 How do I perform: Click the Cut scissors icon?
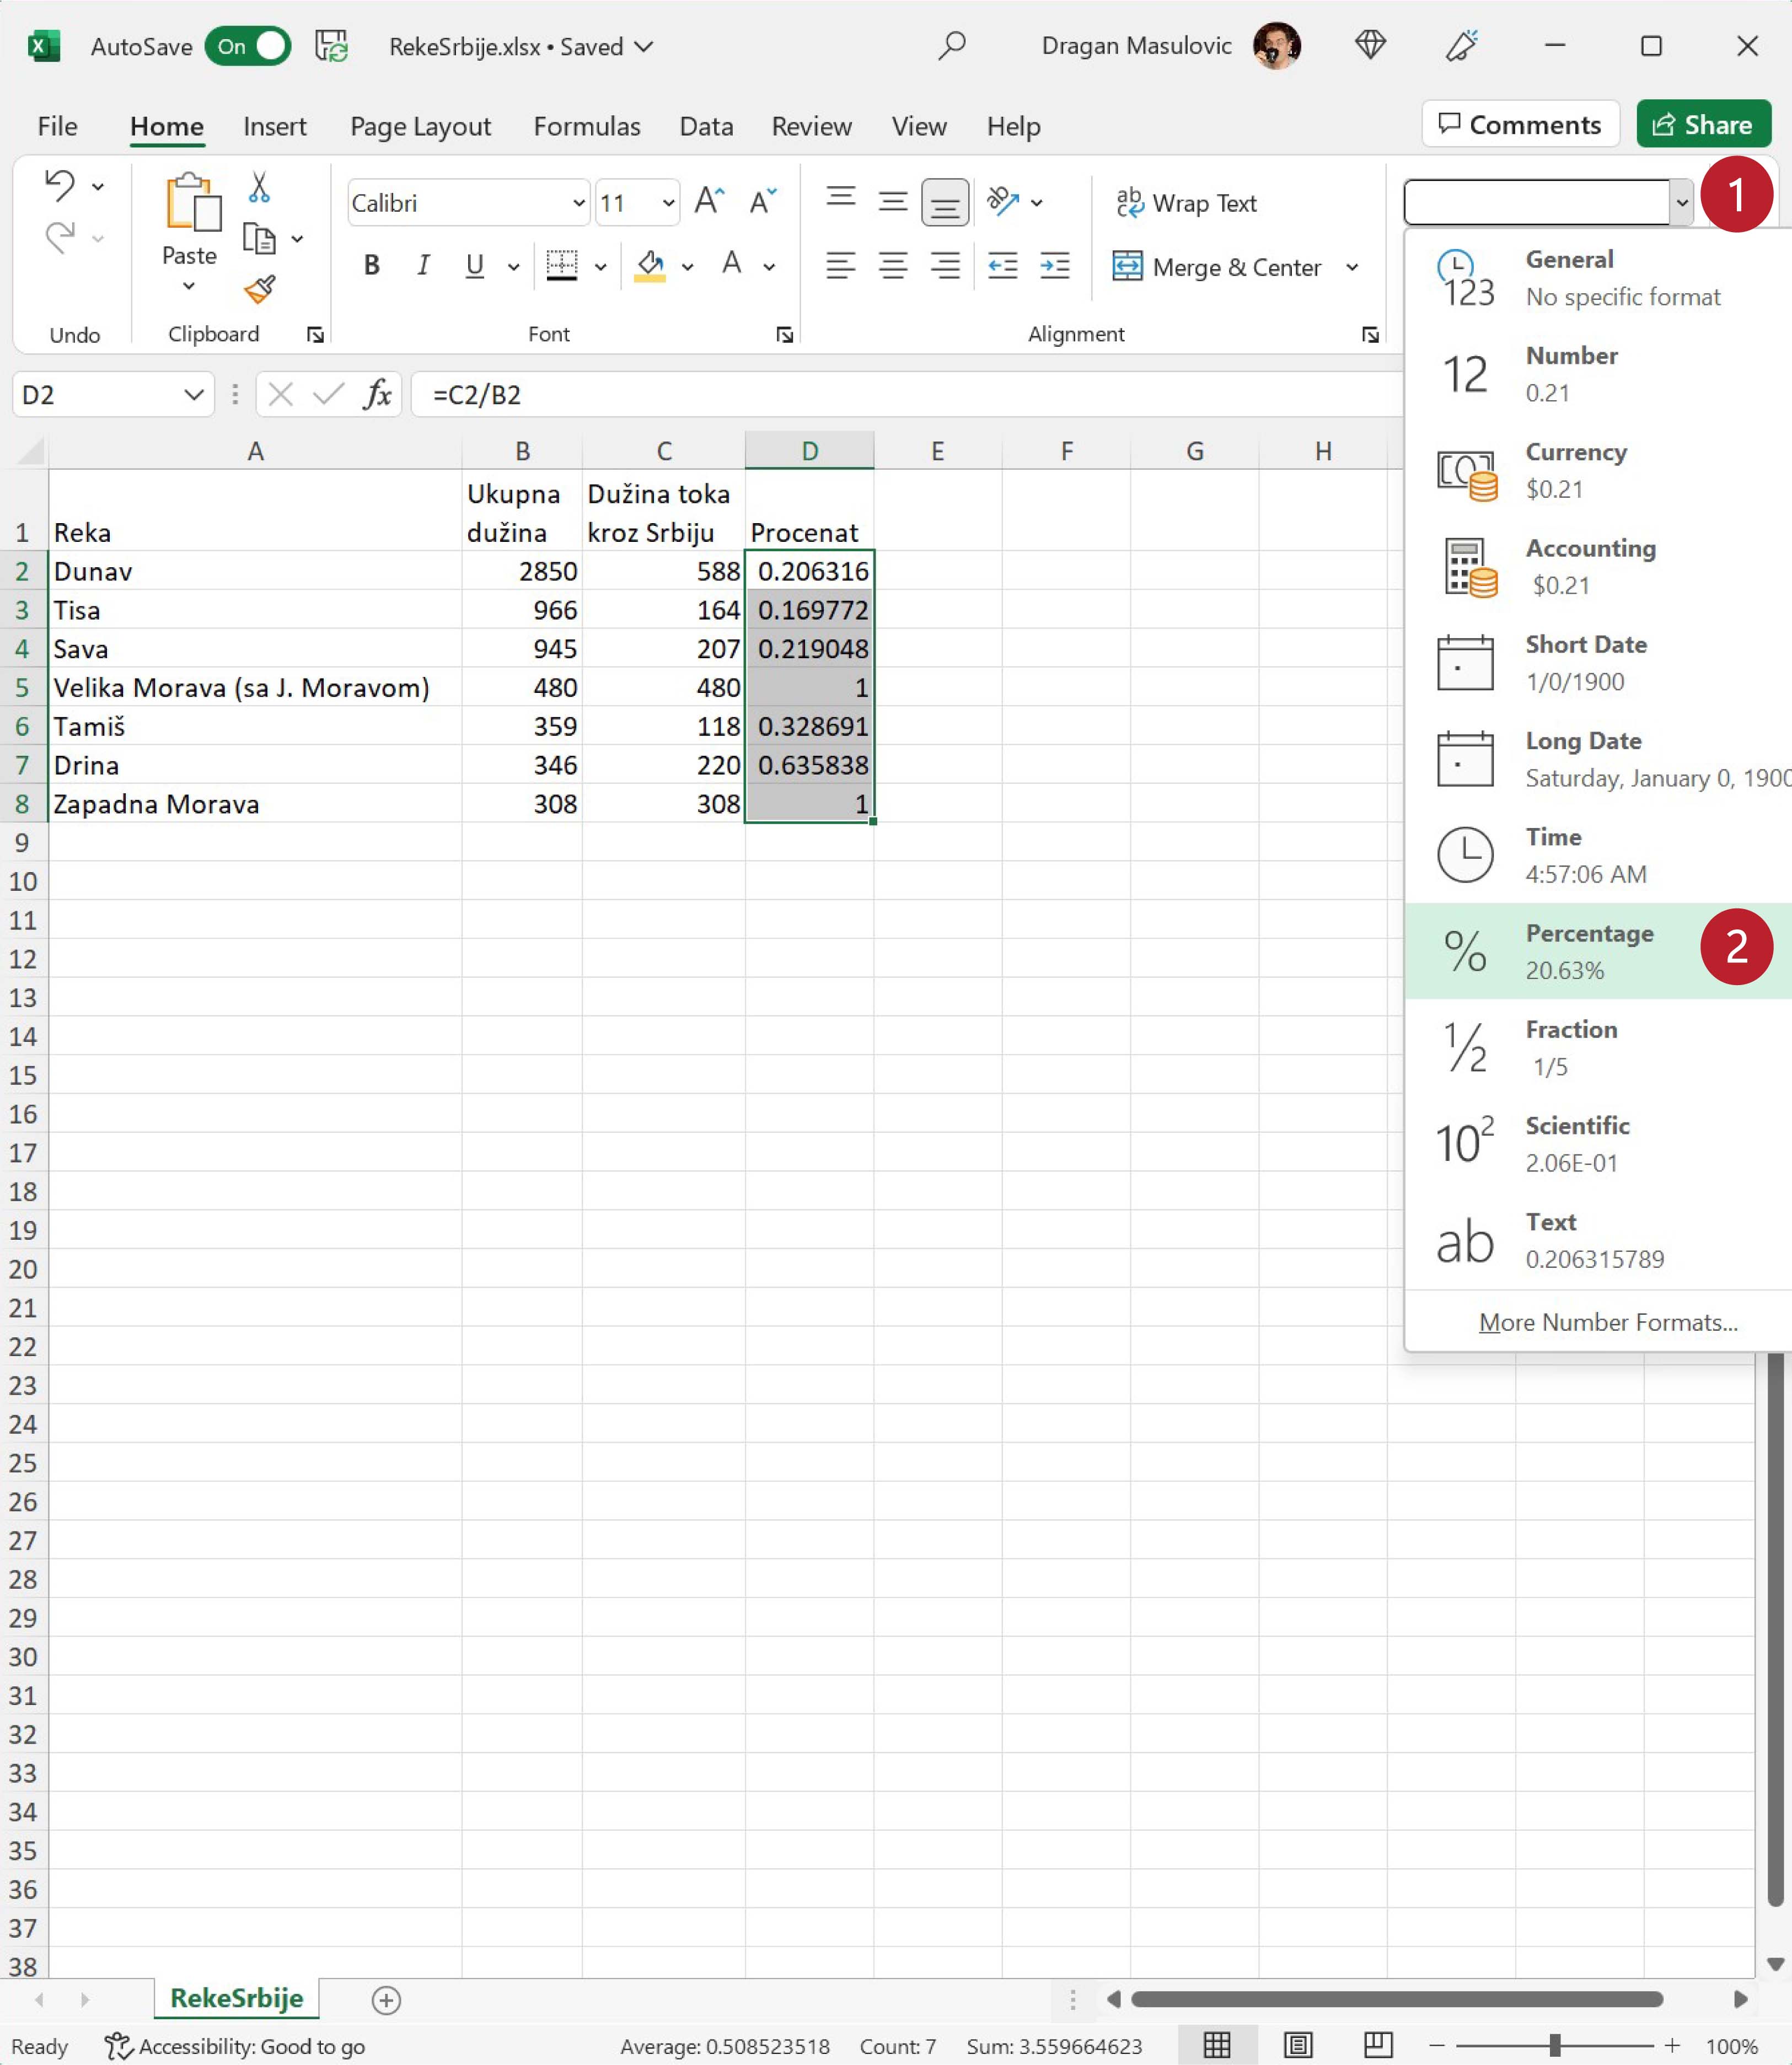259,186
